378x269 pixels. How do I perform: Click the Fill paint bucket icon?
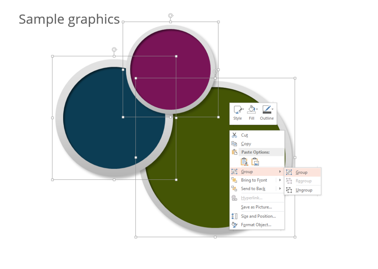click(x=251, y=109)
